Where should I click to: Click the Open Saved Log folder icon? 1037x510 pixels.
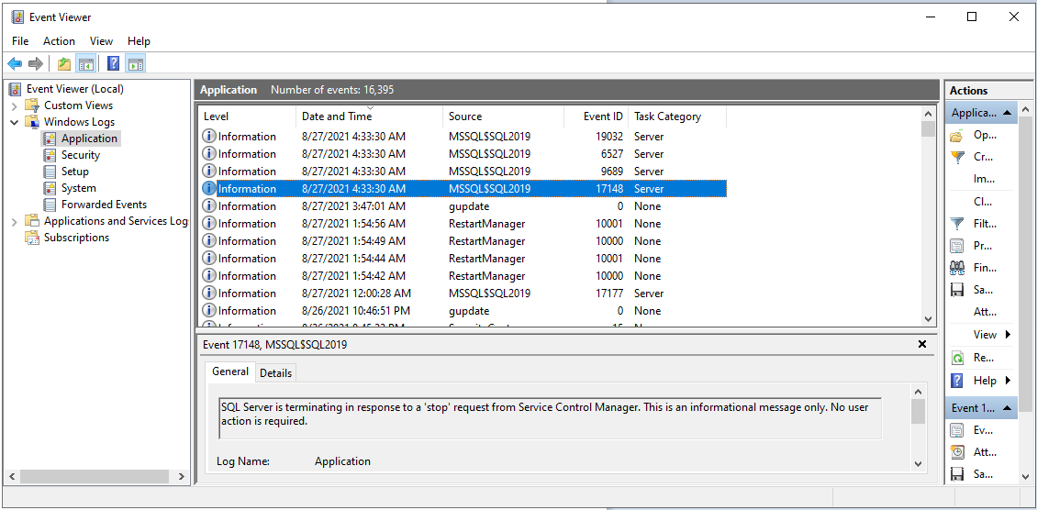[956, 136]
